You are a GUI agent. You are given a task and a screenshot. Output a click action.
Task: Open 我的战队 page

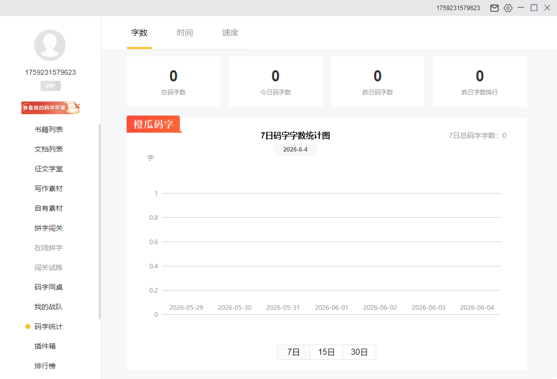coord(49,307)
